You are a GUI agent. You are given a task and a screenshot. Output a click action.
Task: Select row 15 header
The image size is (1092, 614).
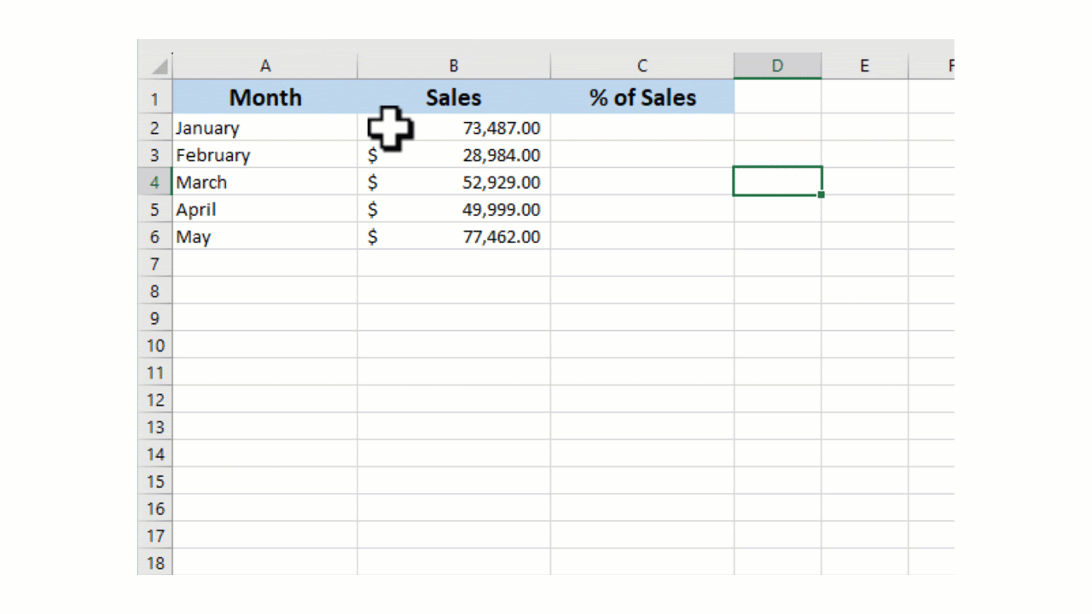154,482
